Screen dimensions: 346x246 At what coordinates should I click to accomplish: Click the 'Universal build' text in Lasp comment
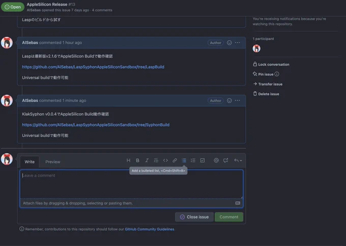coord(45,78)
